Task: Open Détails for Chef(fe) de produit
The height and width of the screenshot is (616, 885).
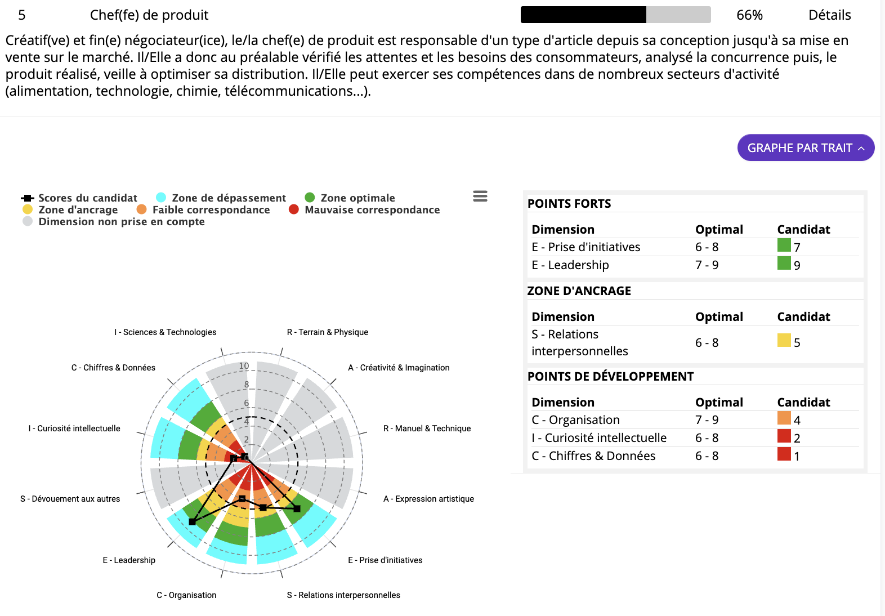Action: click(x=829, y=15)
